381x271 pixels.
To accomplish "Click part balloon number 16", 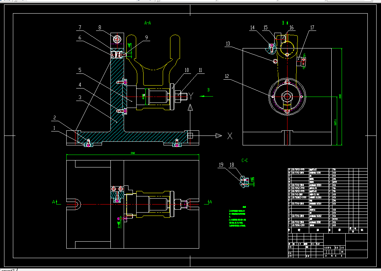I will [x=291, y=28].
